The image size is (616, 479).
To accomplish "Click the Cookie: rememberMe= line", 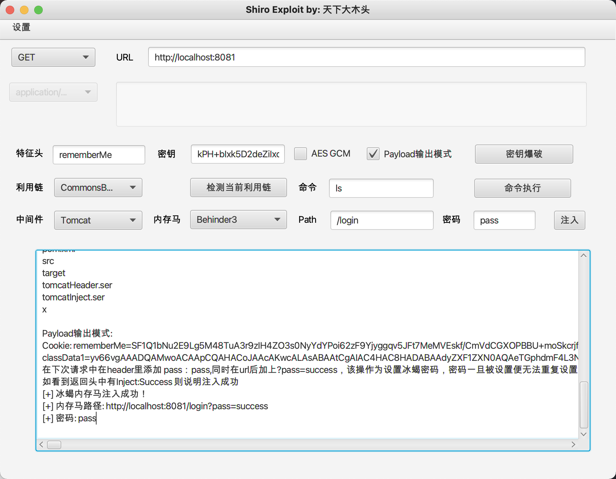I will 310,346.
